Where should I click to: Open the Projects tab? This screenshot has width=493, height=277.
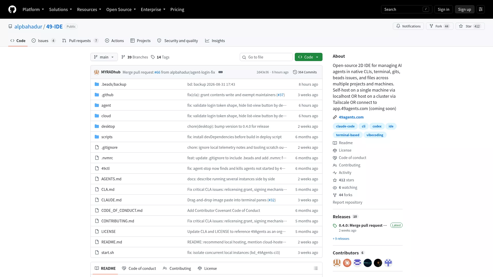[x=140, y=41]
